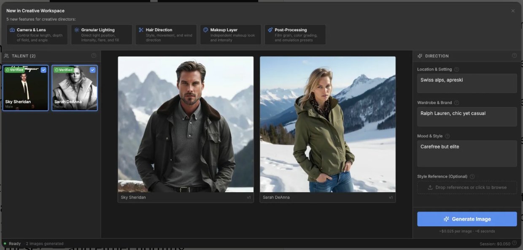Select the Sky Sheridan talent thumbnail
The image size is (523, 250).
point(26,88)
